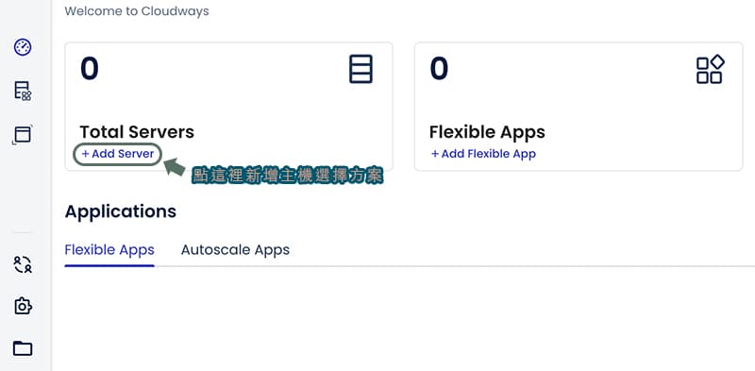Click the zero count in Flexible Apps card
The width and height of the screenshot is (755, 371).
tap(439, 68)
